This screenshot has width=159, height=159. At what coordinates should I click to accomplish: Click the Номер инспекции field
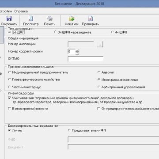point(81,44)
